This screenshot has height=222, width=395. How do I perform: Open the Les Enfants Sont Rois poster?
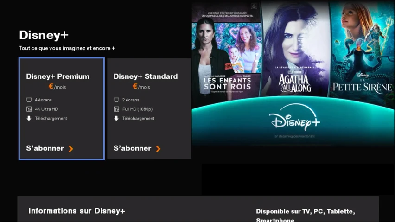[227, 51]
